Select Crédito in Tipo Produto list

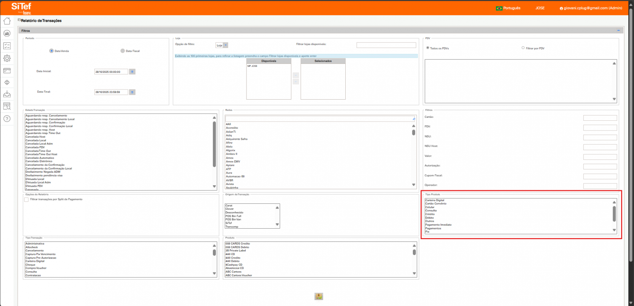(430, 214)
